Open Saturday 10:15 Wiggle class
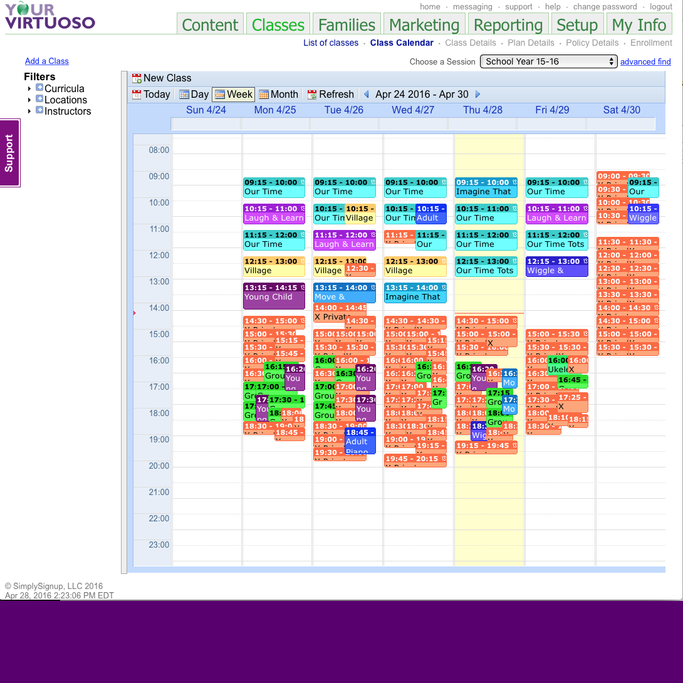 (644, 214)
